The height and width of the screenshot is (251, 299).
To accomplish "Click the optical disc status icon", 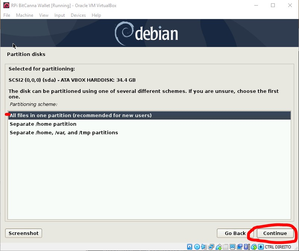I will tap(197, 247).
